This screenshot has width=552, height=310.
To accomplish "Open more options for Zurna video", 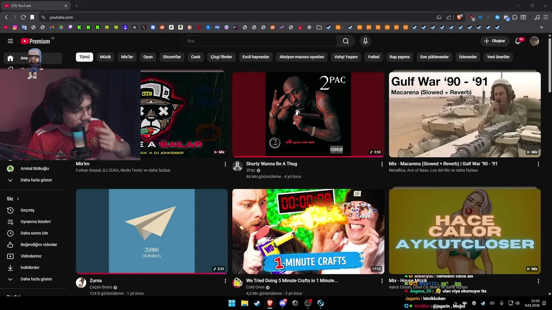I will click(225, 281).
